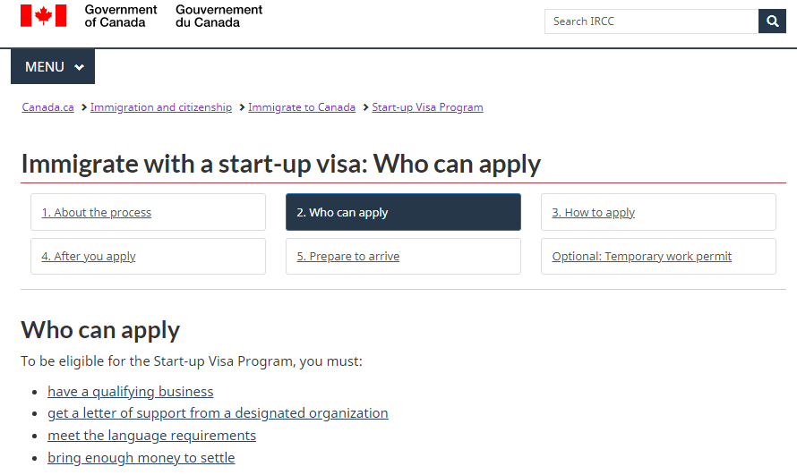
Task: Open the '3. How to apply' tab
Action: tap(658, 212)
